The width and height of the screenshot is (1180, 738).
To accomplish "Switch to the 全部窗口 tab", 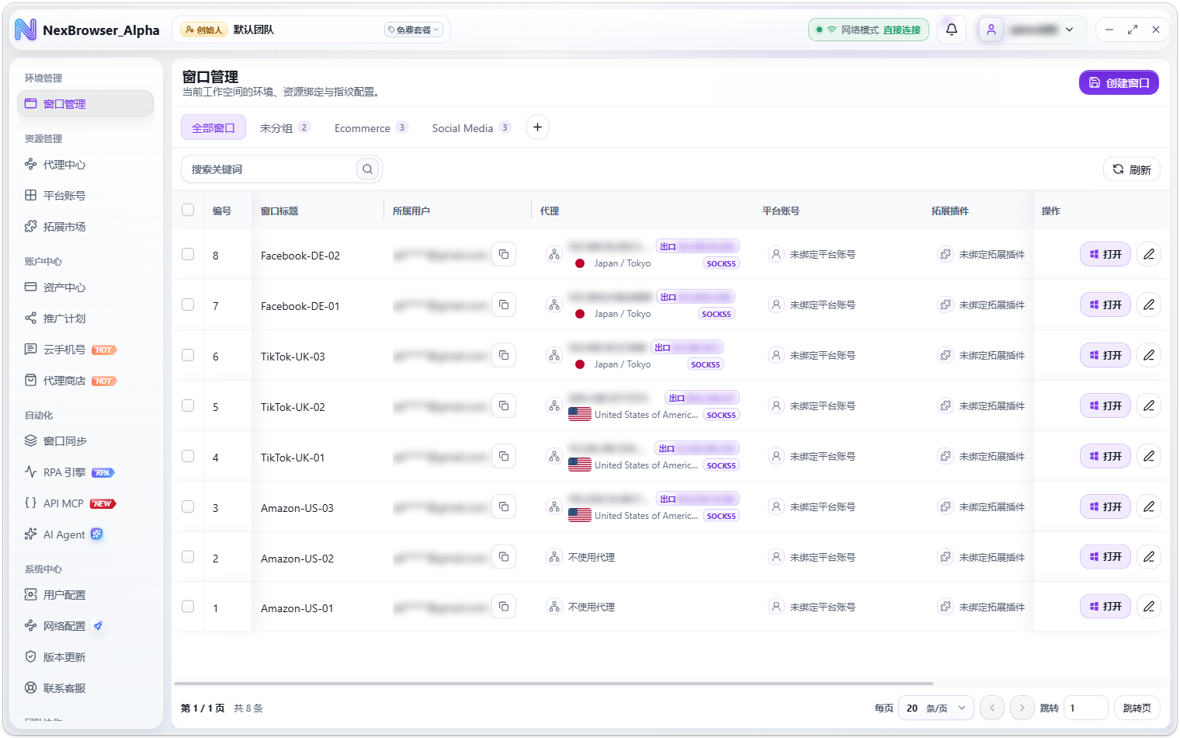I will click(x=213, y=127).
